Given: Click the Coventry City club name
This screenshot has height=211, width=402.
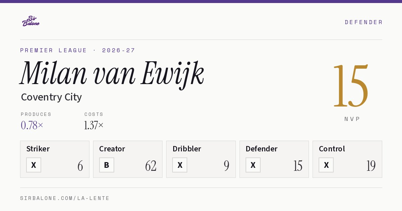Looking at the screenshot, I should tap(51, 97).
